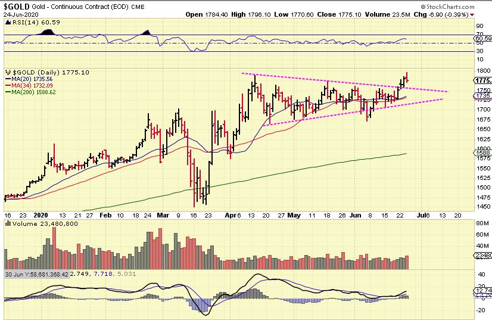Click the 'Jun' label on date axis
The height and width of the screenshot is (320, 492).
pos(355,216)
